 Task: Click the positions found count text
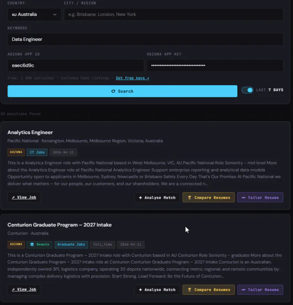click(x=20, y=114)
